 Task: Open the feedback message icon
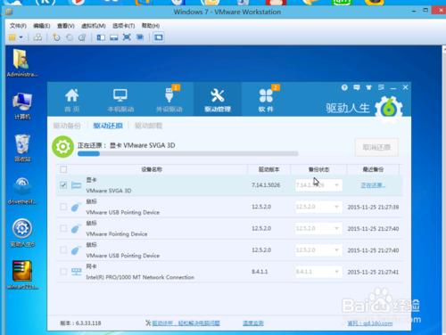coord(357,87)
